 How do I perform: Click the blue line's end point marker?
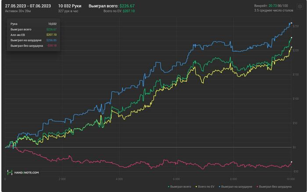[x=292, y=23]
